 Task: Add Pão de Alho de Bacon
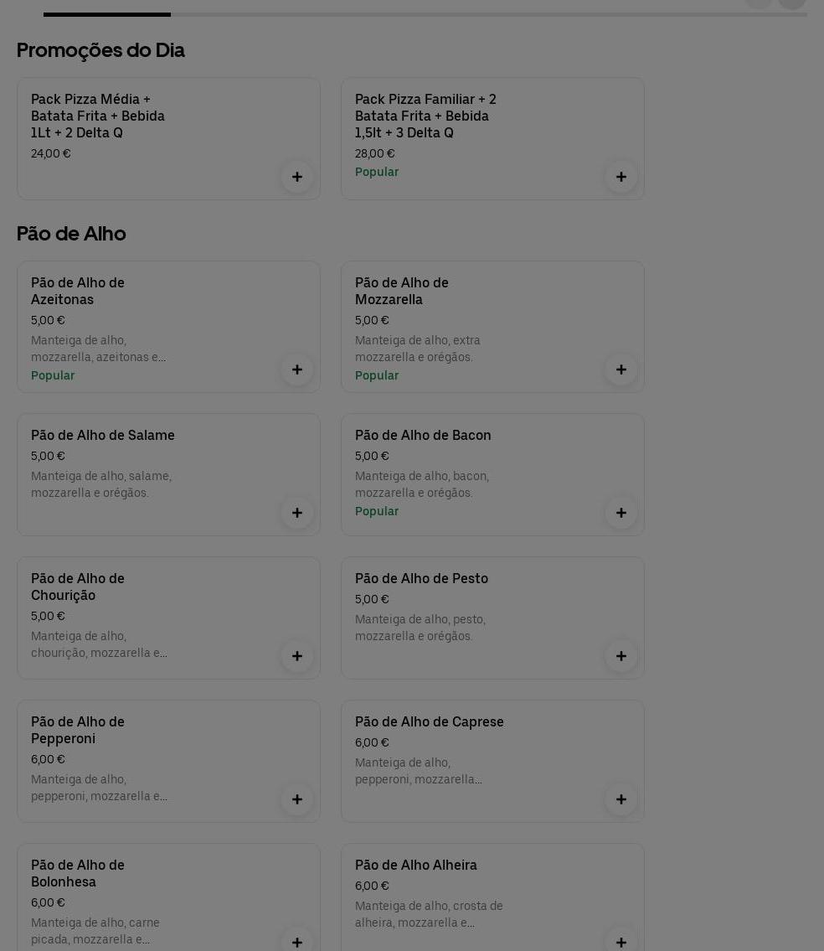(x=621, y=513)
